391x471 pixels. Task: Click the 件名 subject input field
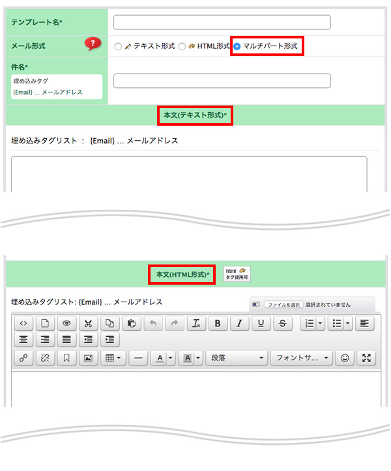point(222,81)
